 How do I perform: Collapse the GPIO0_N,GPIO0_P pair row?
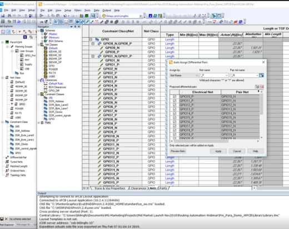coord(93,43)
